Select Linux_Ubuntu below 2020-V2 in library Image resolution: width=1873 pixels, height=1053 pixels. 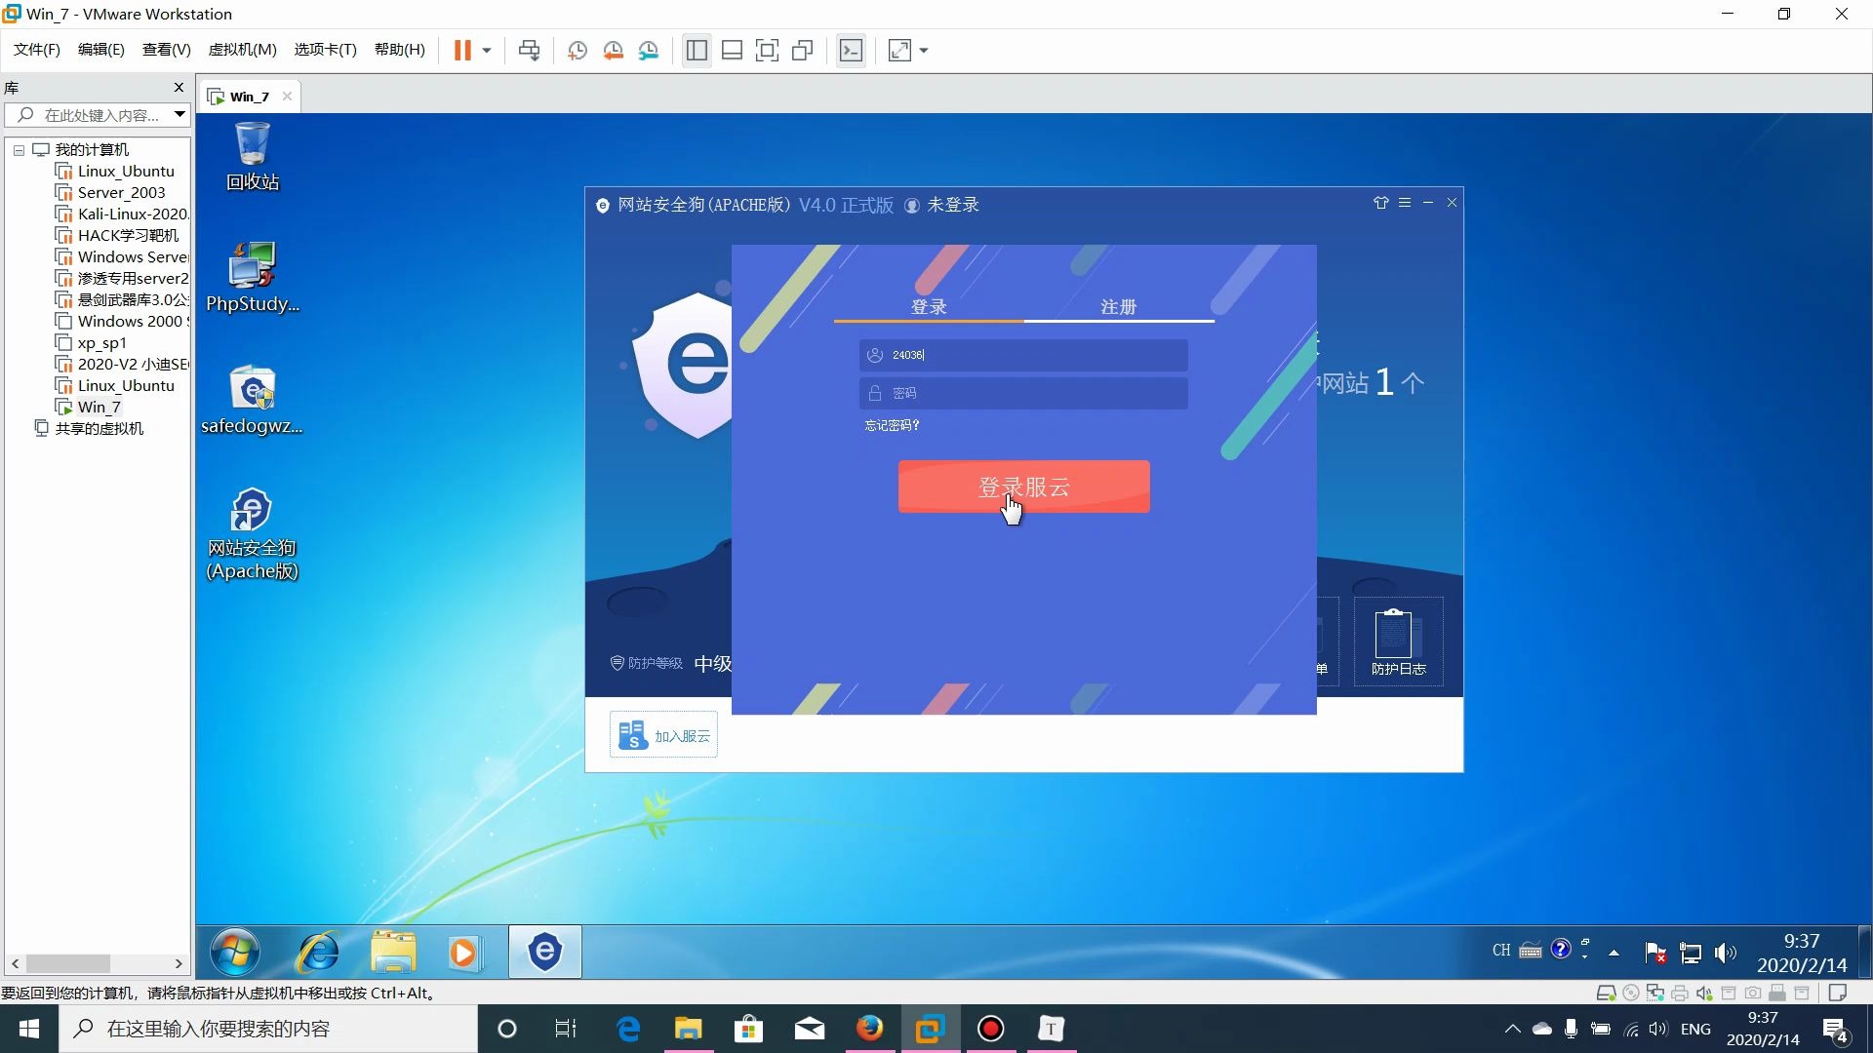pyautogui.click(x=126, y=386)
